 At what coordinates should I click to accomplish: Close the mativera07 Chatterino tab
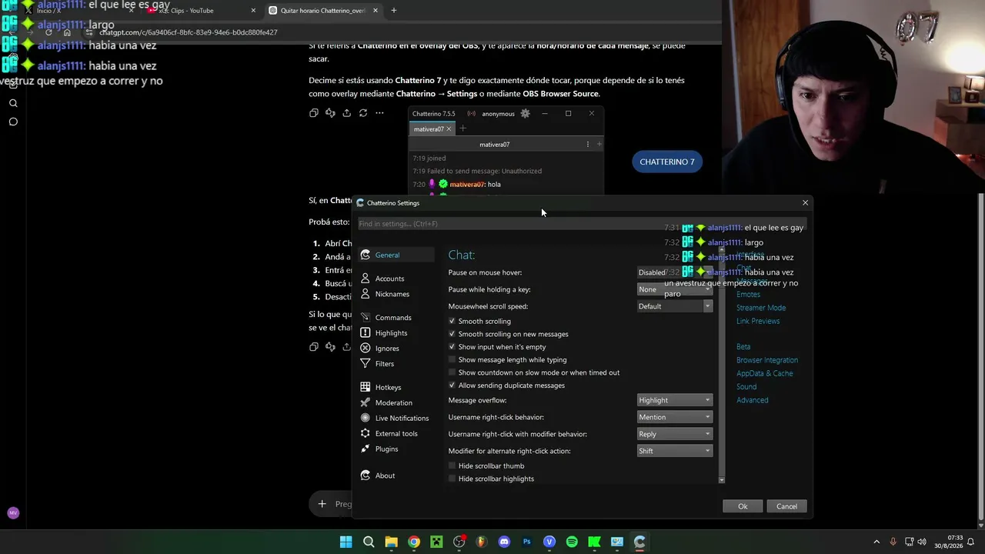click(x=449, y=128)
